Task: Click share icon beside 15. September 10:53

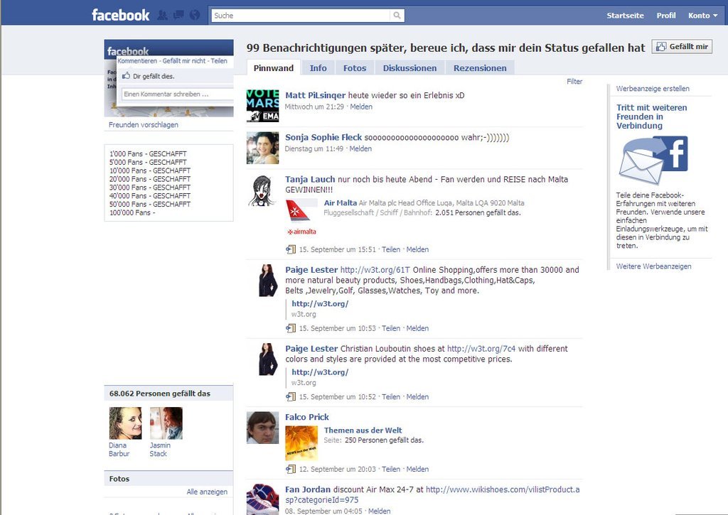Action: tap(291, 328)
